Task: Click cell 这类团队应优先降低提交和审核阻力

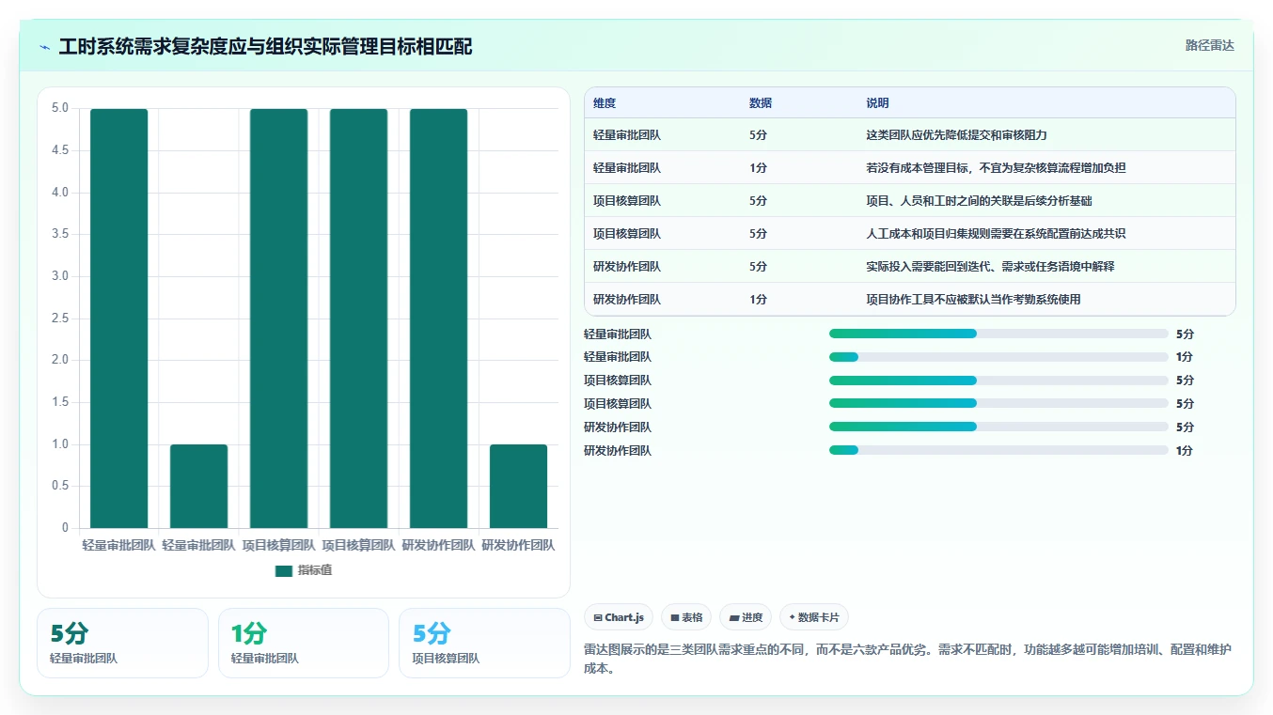Action: coord(956,135)
